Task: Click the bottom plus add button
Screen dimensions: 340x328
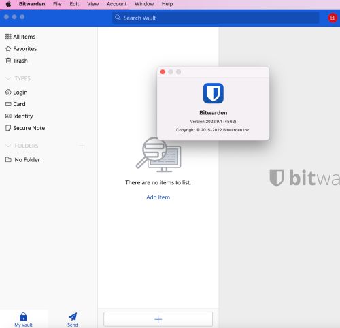Action: pos(158,319)
